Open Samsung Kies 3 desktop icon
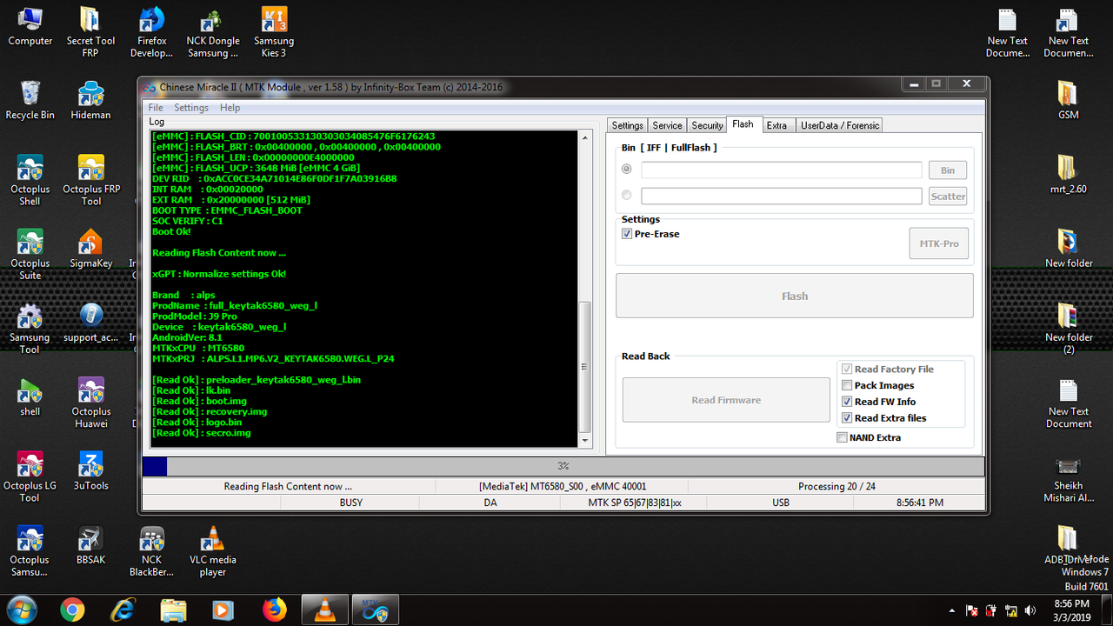 tap(274, 31)
